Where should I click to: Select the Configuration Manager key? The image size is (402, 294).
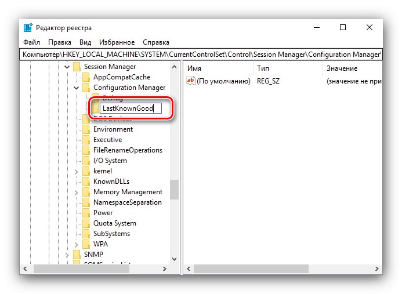129,88
